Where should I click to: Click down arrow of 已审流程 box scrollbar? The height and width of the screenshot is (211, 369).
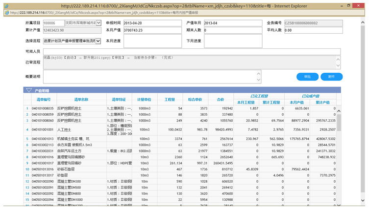pyautogui.click(x=338, y=65)
